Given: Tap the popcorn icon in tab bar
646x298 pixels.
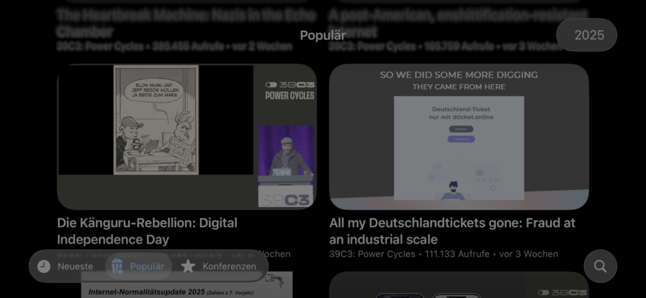Looking at the screenshot, I should click(117, 266).
